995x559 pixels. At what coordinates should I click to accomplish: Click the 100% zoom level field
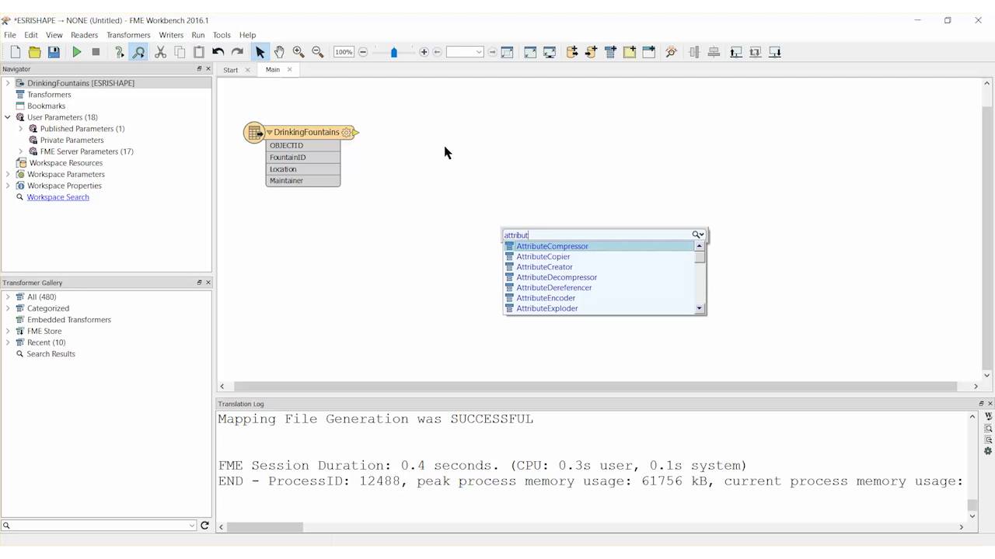click(x=344, y=52)
